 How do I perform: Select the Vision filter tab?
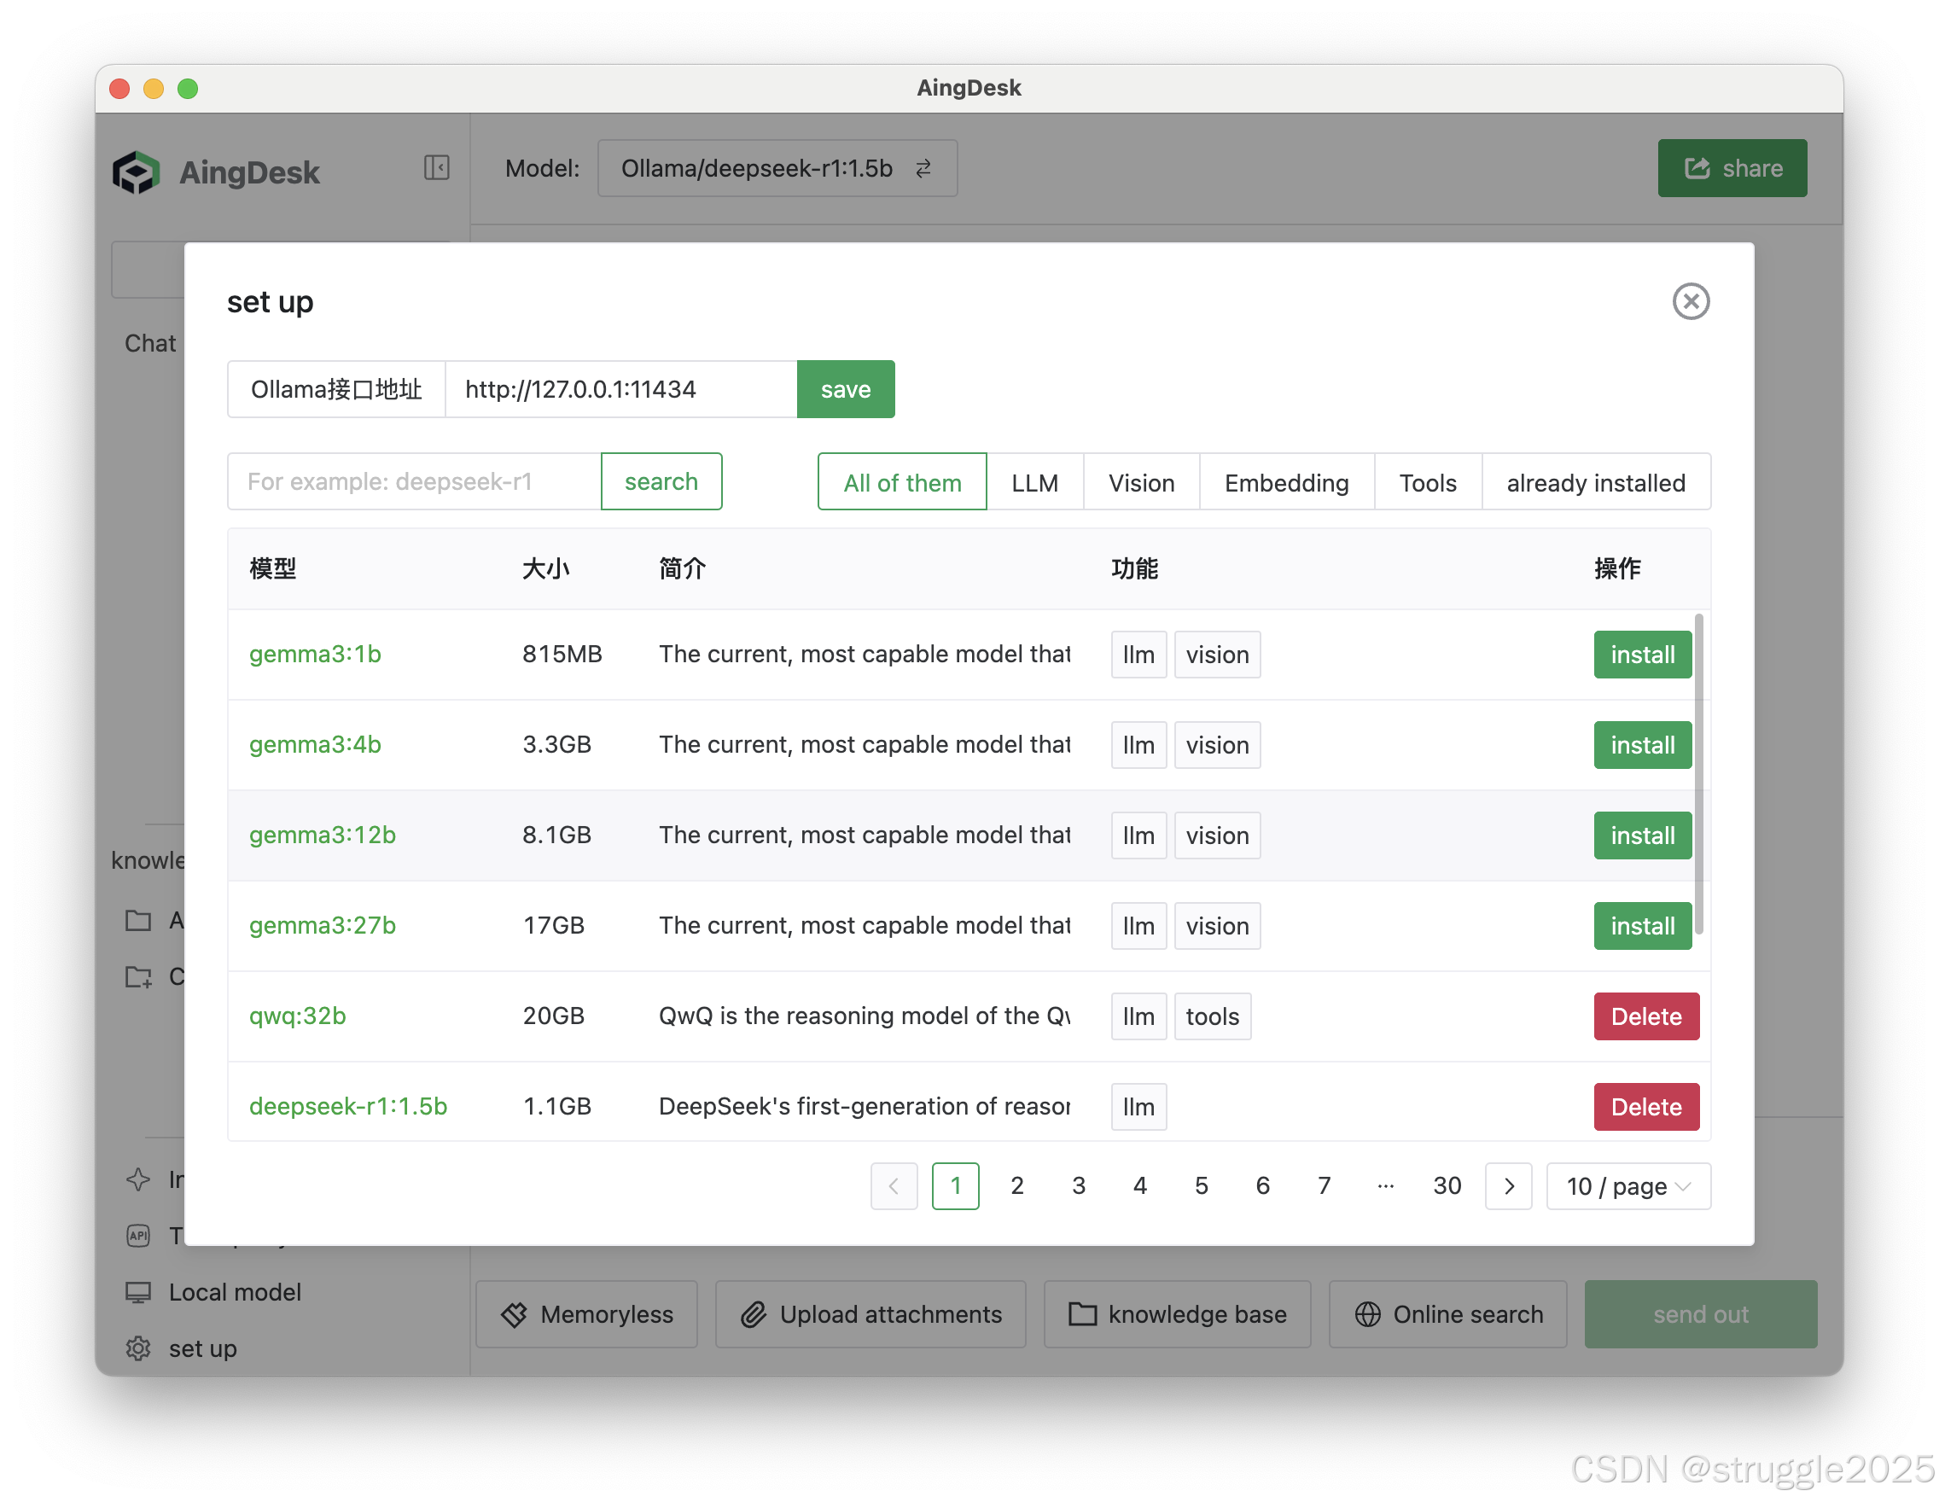click(1141, 482)
